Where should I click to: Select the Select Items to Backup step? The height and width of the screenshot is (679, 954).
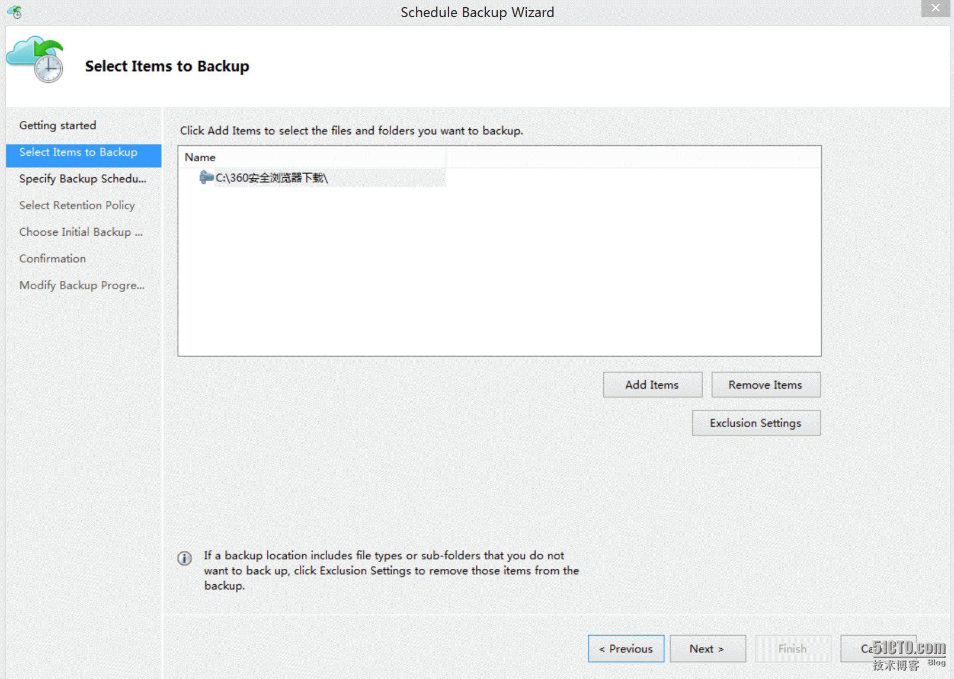click(x=78, y=153)
